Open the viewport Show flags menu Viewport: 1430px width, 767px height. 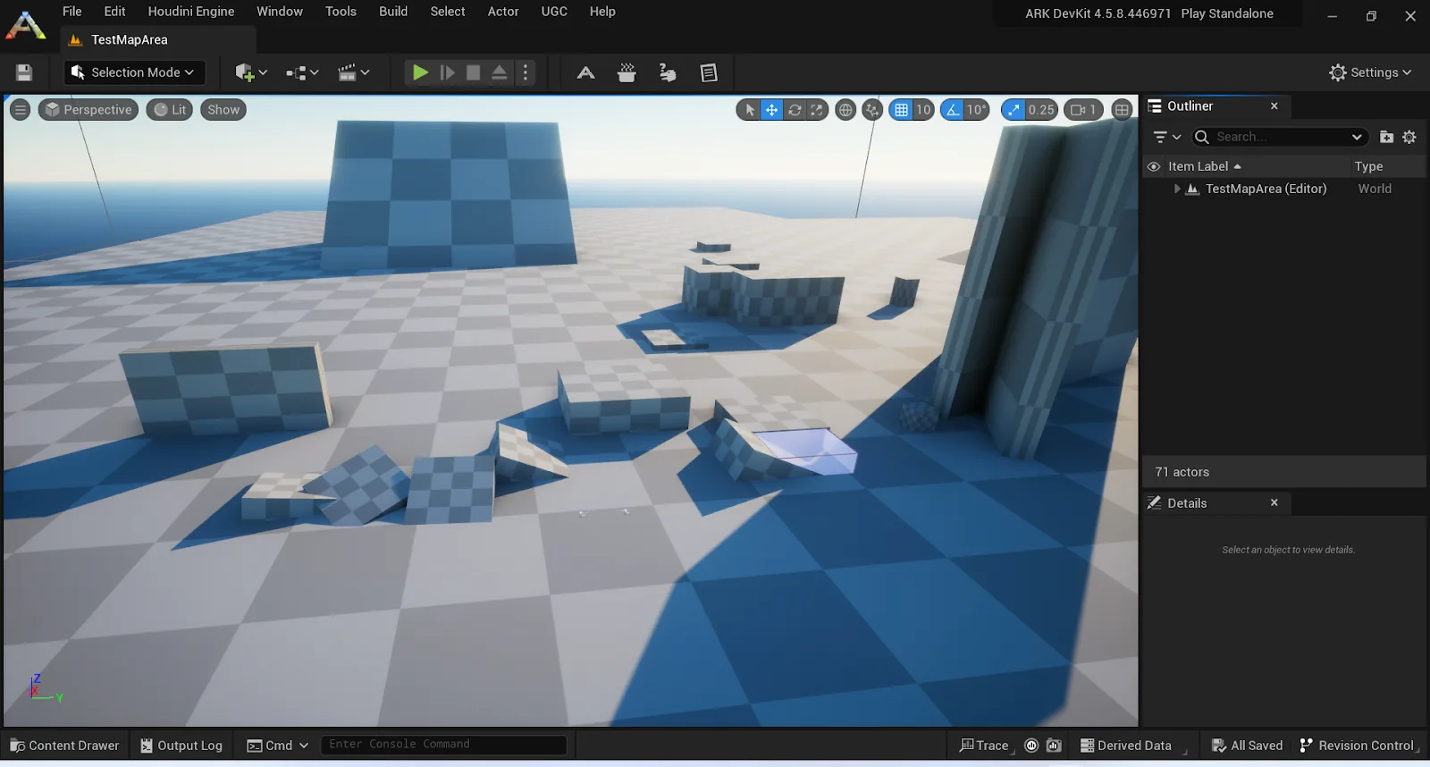223,110
